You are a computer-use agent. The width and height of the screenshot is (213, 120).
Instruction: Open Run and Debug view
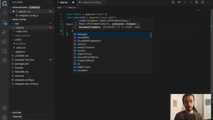point(4,32)
